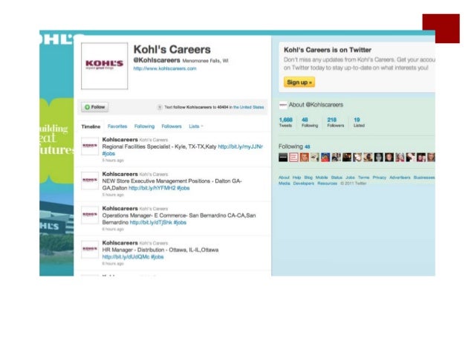
Task: Click the phone icon beside Text follow
Action: tap(160, 107)
